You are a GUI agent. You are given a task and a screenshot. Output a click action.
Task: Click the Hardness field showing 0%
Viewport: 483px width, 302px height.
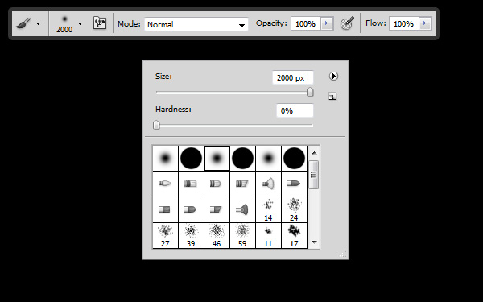pyautogui.click(x=295, y=110)
